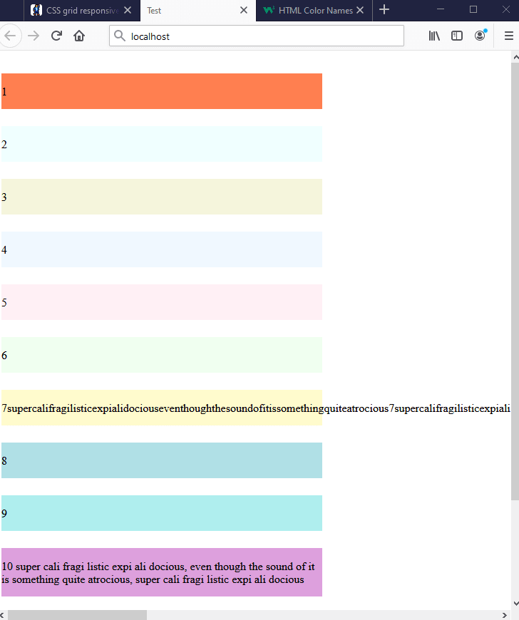The width and height of the screenshot is (519, 620).
Task: Go forward to the next page
Action: click(34, 36)
